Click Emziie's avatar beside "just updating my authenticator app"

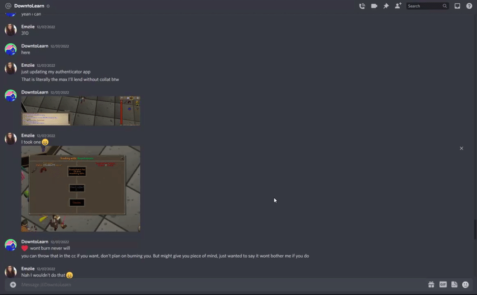click(10, 68)
